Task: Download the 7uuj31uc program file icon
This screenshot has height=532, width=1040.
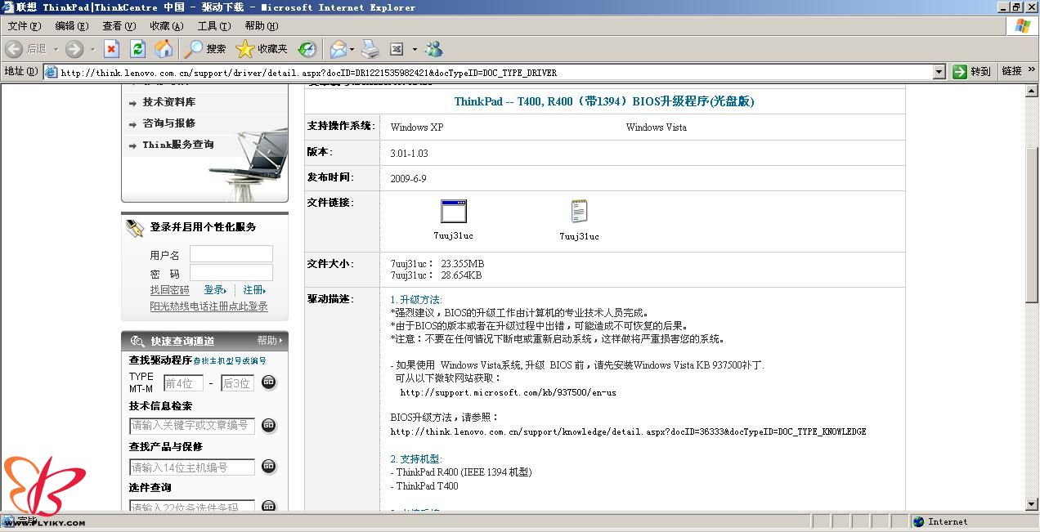Action: click(x=453, y=212)
